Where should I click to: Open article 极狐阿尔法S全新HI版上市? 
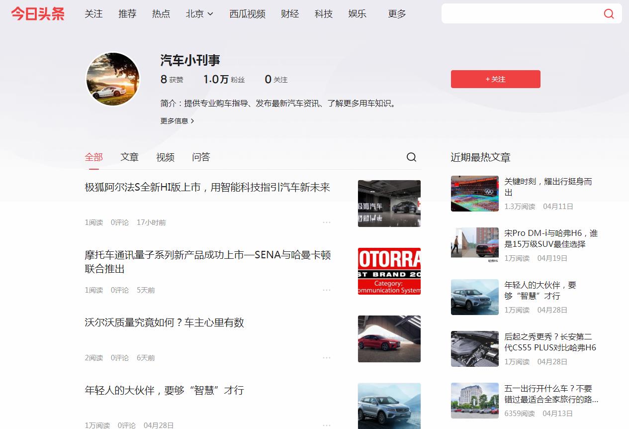point(207,188)
